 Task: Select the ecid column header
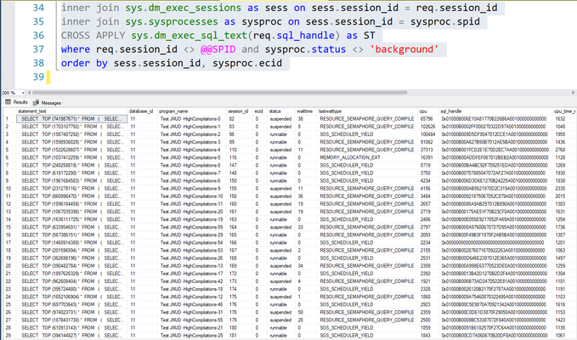click(258, 111)
